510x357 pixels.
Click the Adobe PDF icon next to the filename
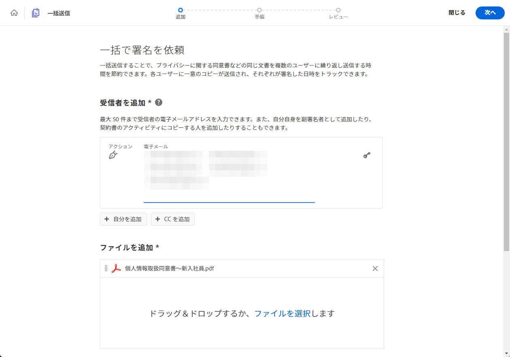(116, 268)
